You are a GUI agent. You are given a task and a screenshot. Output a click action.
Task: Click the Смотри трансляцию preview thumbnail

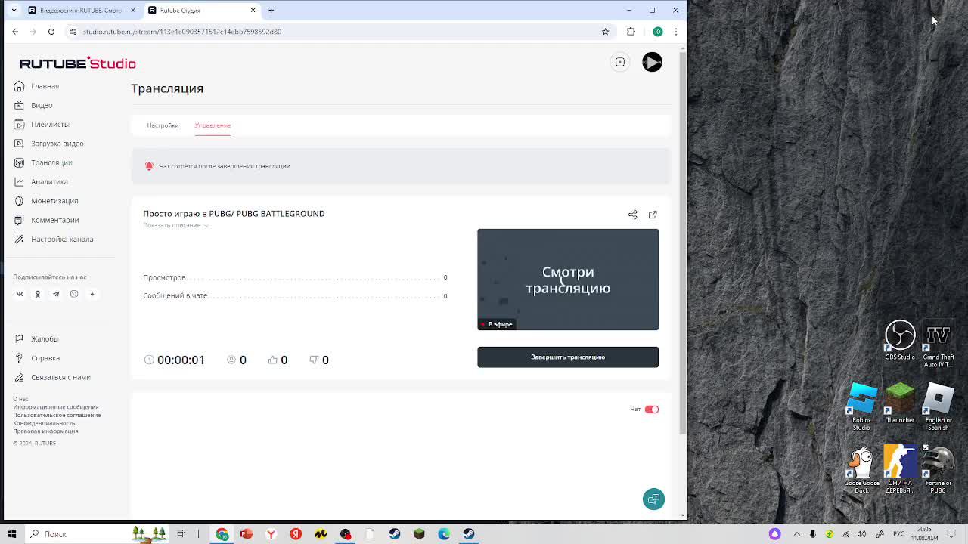(x=568, y=280)
